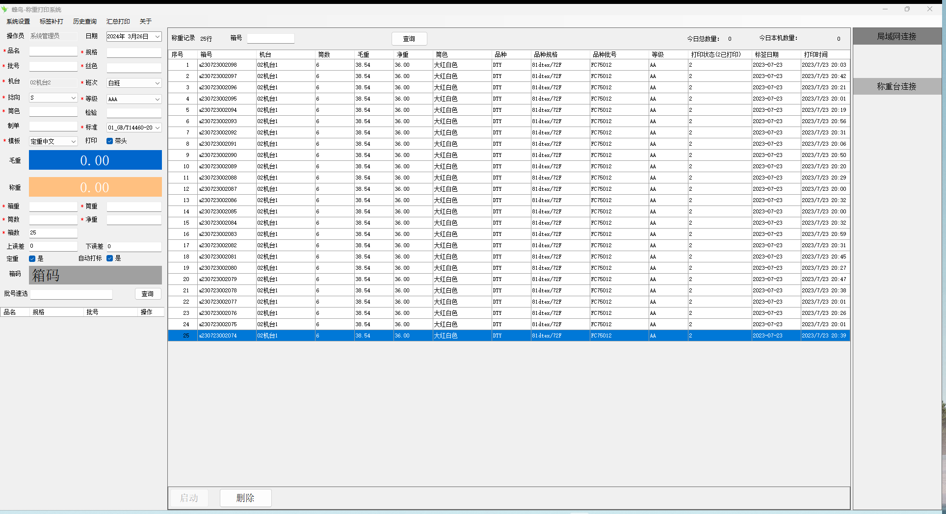
Task: Click the 制单 input field
Action: [53, 126]
